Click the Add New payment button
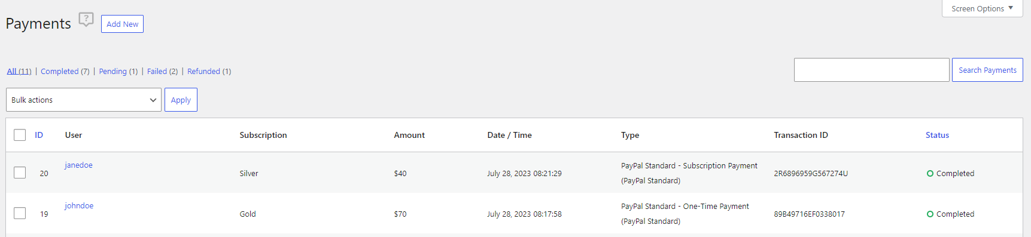This screenshot has height=237, width=1031. pos(122,24)
